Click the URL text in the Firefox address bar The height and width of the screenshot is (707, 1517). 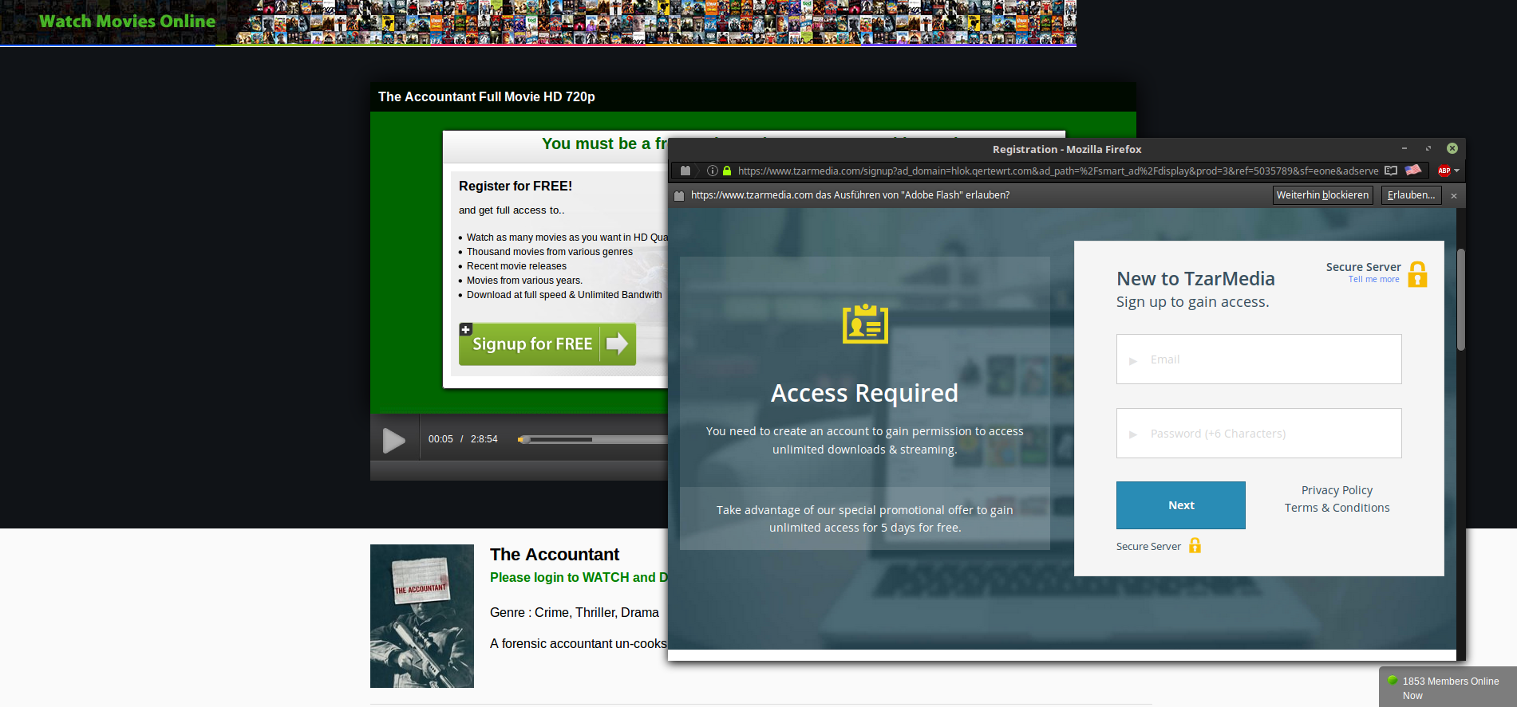pyautogui.click(x=1057, y=171)
